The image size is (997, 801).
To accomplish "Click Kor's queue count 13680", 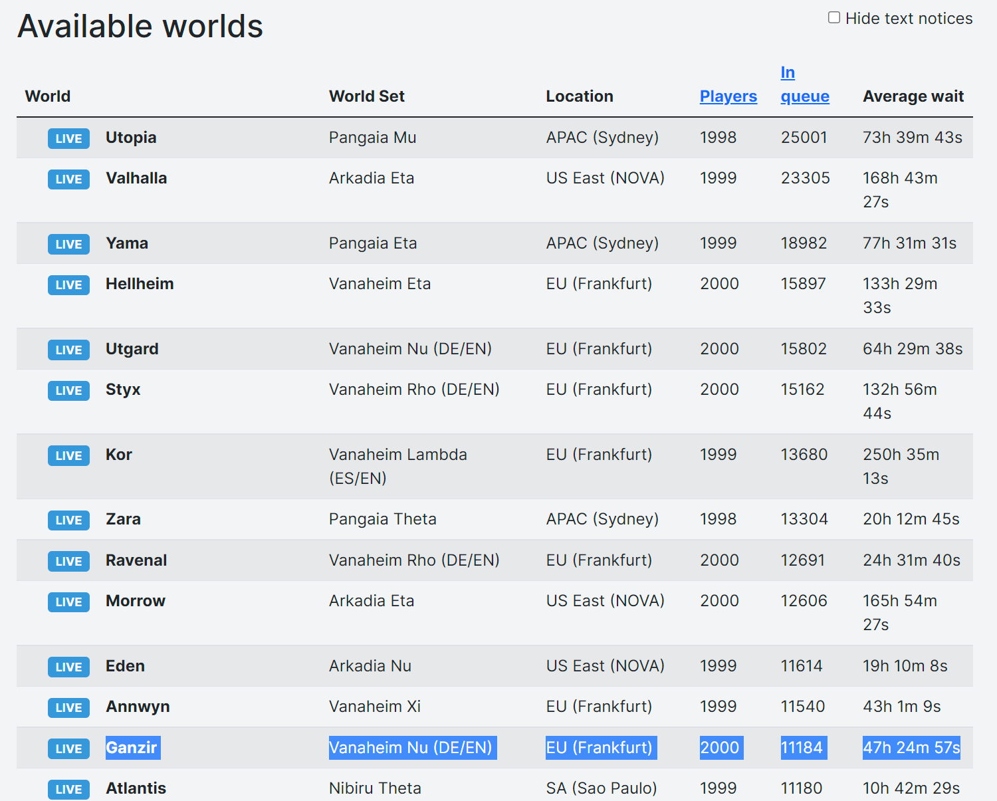I will pyautogui.click(x=804, y=455).
